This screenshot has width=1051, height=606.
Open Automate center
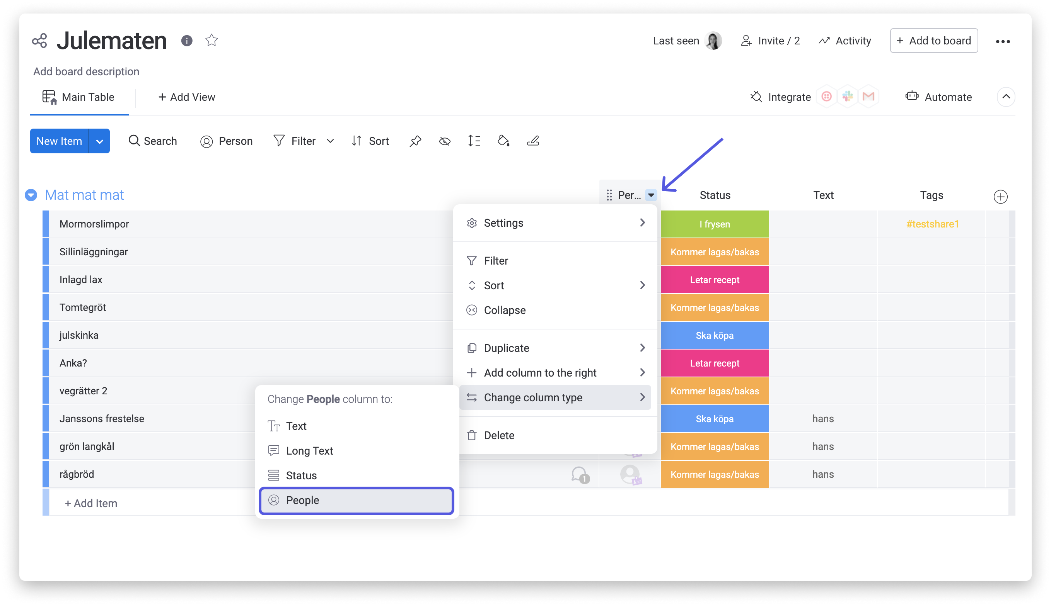(x=939, y=97)
